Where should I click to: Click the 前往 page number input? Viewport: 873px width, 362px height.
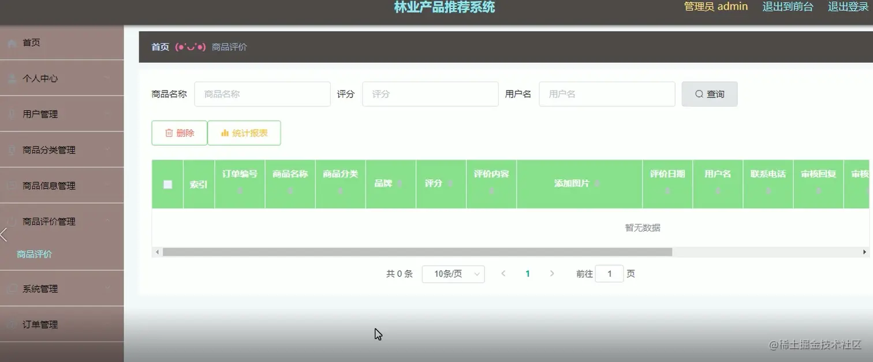[609, 274]
